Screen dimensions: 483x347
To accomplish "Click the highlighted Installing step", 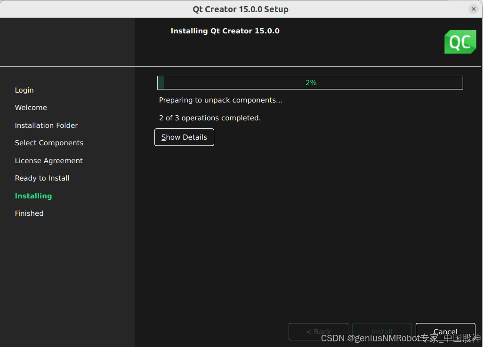I will pyautogui.click(x=33, y=196).
